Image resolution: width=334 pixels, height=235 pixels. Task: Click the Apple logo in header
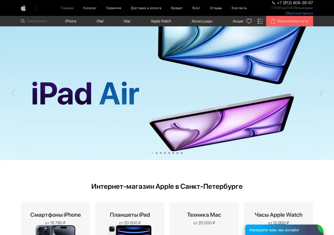23,8
